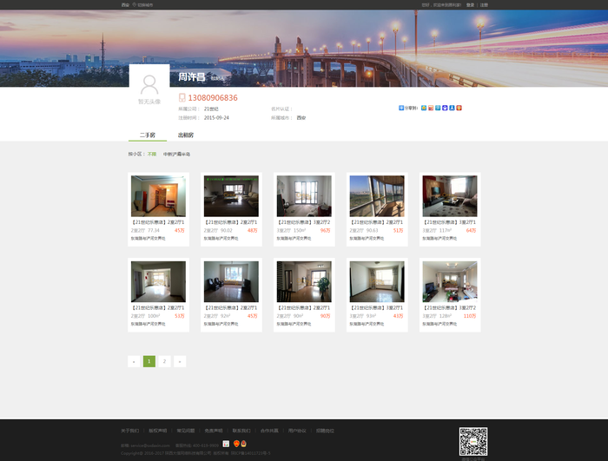Click the first police shield badge in footer

coord(236,444)
